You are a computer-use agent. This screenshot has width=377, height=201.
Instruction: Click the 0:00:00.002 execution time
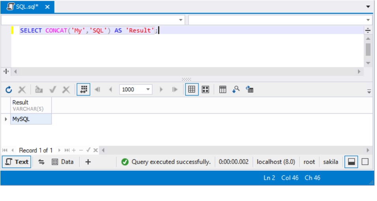pyautogui.click(x=233, y=162)
